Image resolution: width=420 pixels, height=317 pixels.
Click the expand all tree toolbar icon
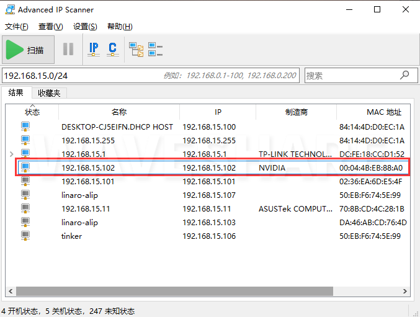coord(136,50)
